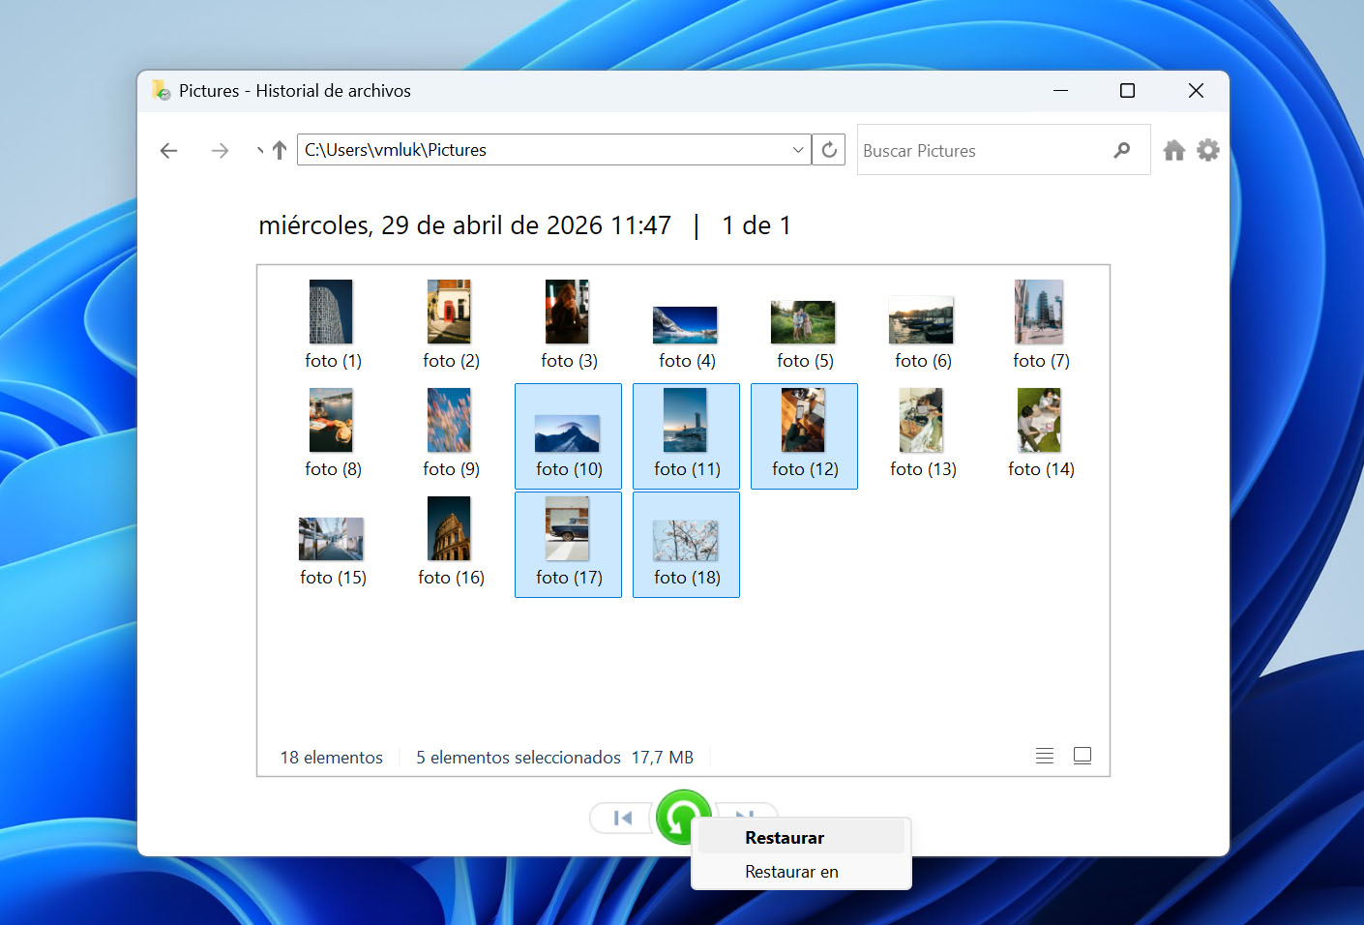
Task: Open the recent locations chevron
Action: tap(259, 150)
